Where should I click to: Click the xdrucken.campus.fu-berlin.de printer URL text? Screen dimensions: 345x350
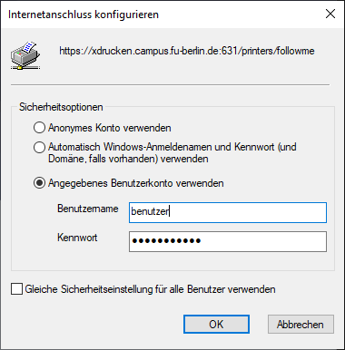(x=187, y=51)
